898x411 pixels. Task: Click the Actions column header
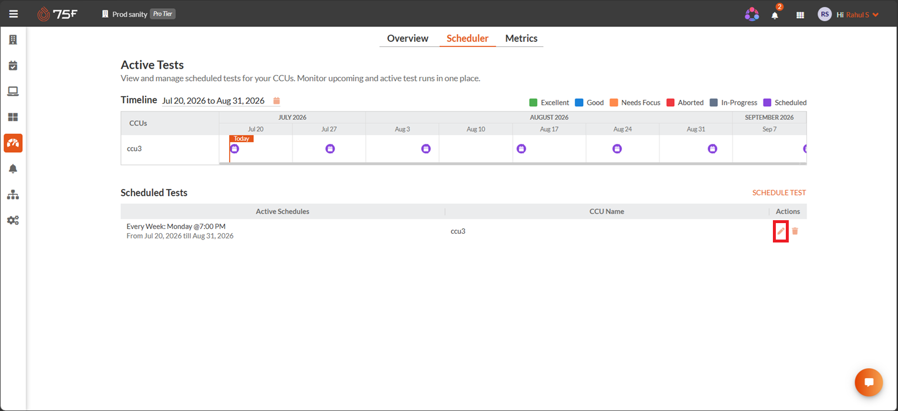788,211
